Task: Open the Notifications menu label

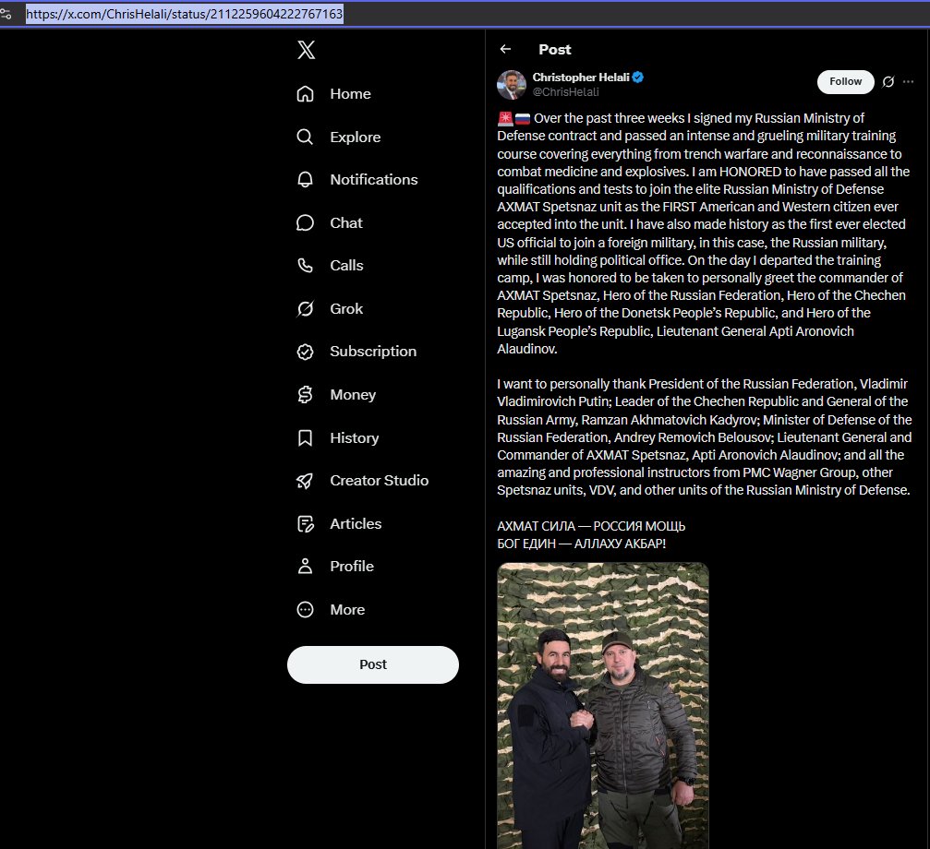Action: pyautogui.click(x=374, y=180)
